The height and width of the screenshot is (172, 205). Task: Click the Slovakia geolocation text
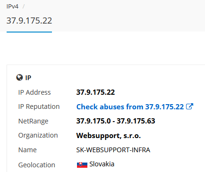pyautogui.click(x=102, y=164)
